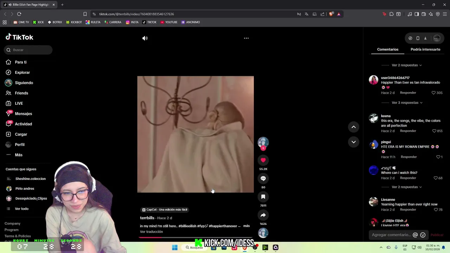Save video with the bookmark icon
The width and height of the screenshot is (450, 253).
263,197
